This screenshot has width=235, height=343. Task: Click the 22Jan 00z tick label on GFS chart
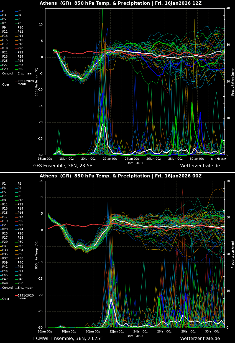[x=110, y=159]
